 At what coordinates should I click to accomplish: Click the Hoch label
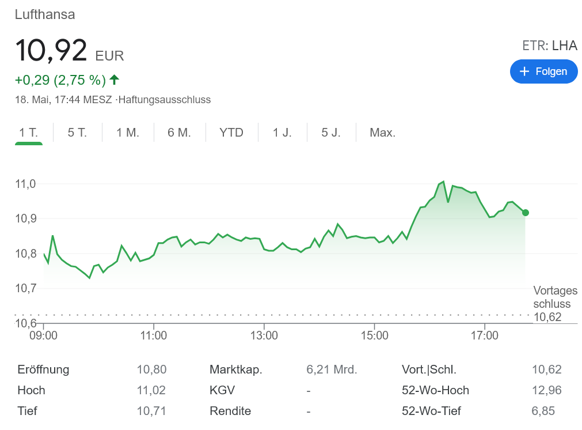pyautogui.click(x=32, y=390)
